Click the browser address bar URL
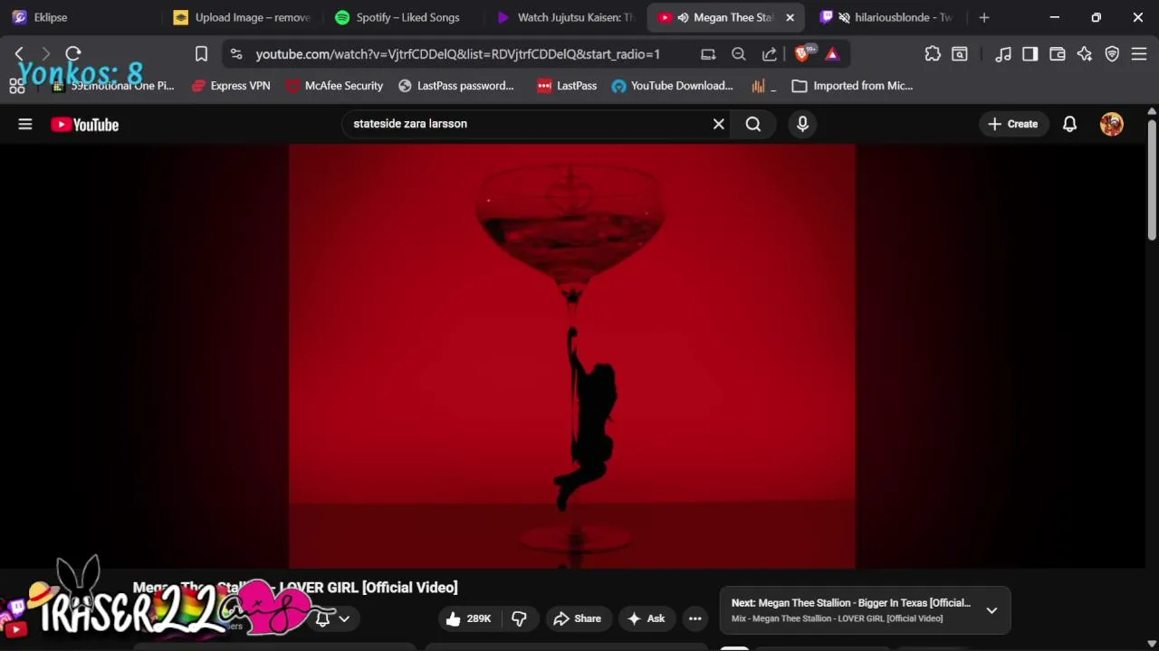The height and width of the screenshot is (651, 1159). tap(457, 54)
